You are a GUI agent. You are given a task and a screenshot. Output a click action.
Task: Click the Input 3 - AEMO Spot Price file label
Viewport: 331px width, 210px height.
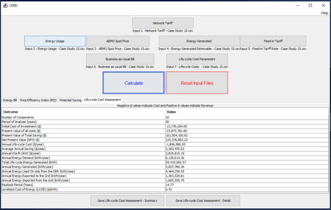pos(118,49)
